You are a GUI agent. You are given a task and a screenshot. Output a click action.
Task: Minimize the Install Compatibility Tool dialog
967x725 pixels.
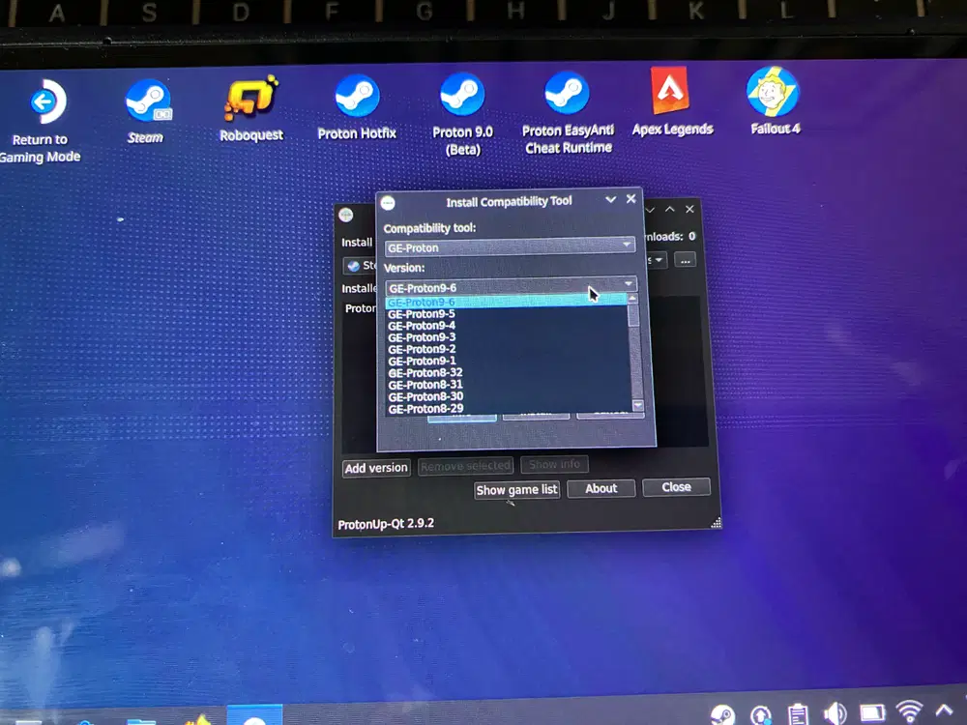click(610, 199)
